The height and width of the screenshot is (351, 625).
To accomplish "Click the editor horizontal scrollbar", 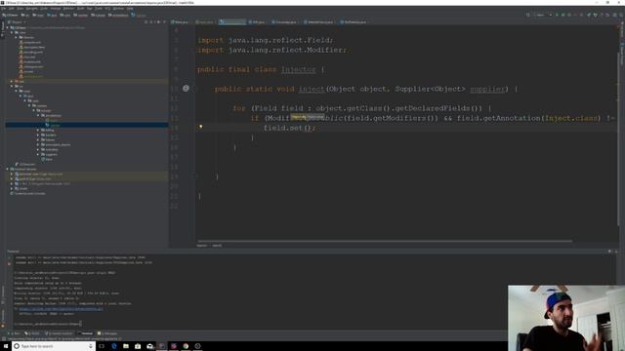I will (385, 241).
